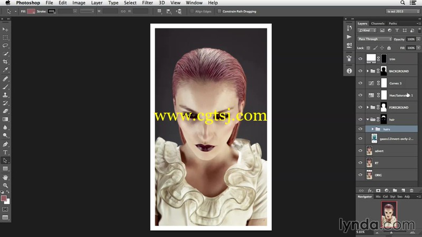Hide the FOREGROUND group

(x=360, y=107)
